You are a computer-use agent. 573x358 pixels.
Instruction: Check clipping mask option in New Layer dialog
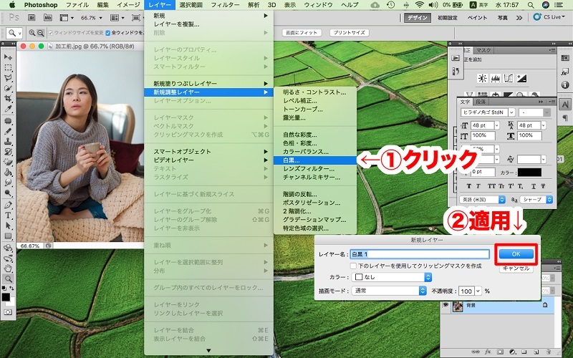click(353, 266)
